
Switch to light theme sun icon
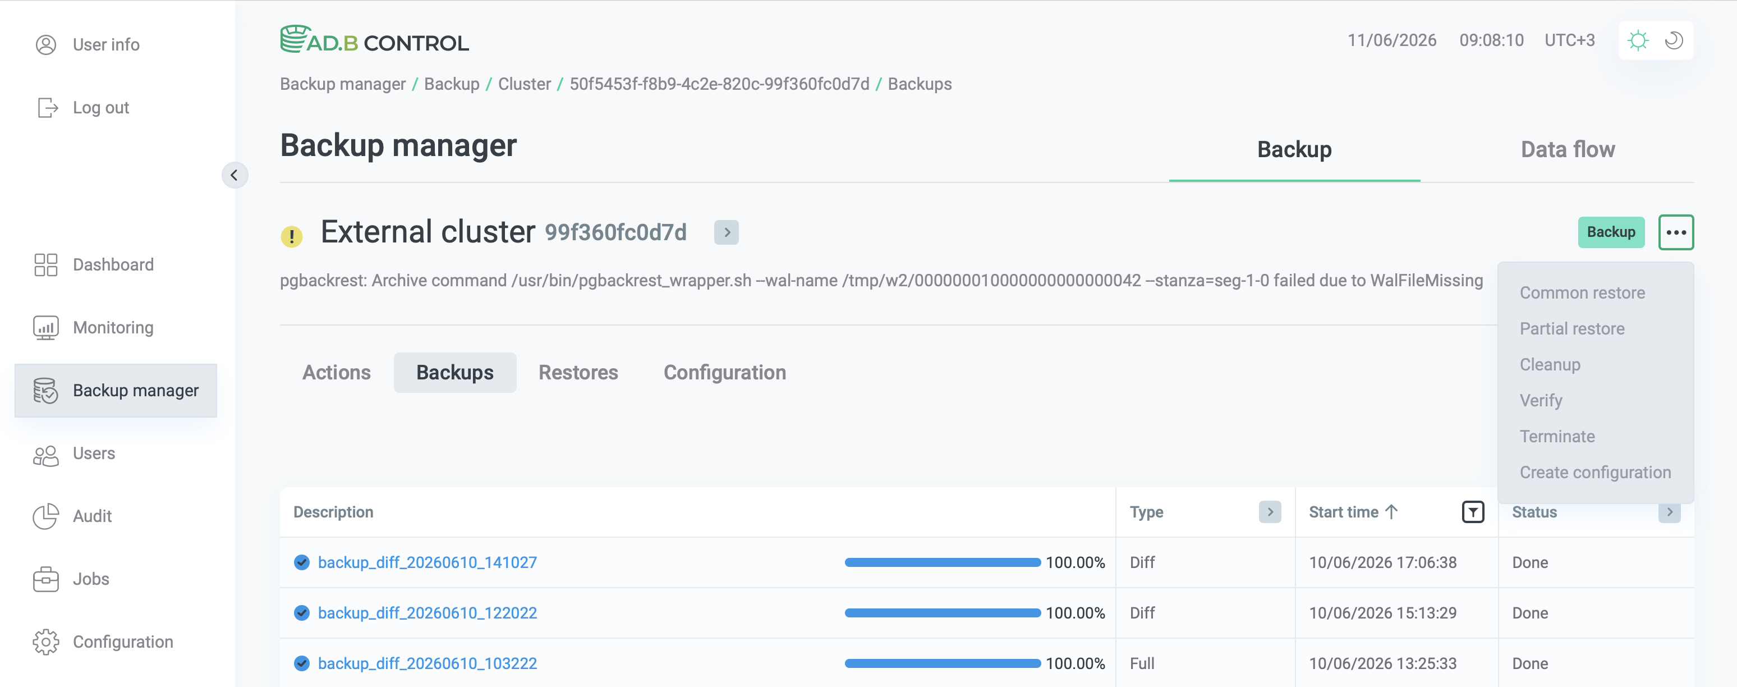[1638, 40]
